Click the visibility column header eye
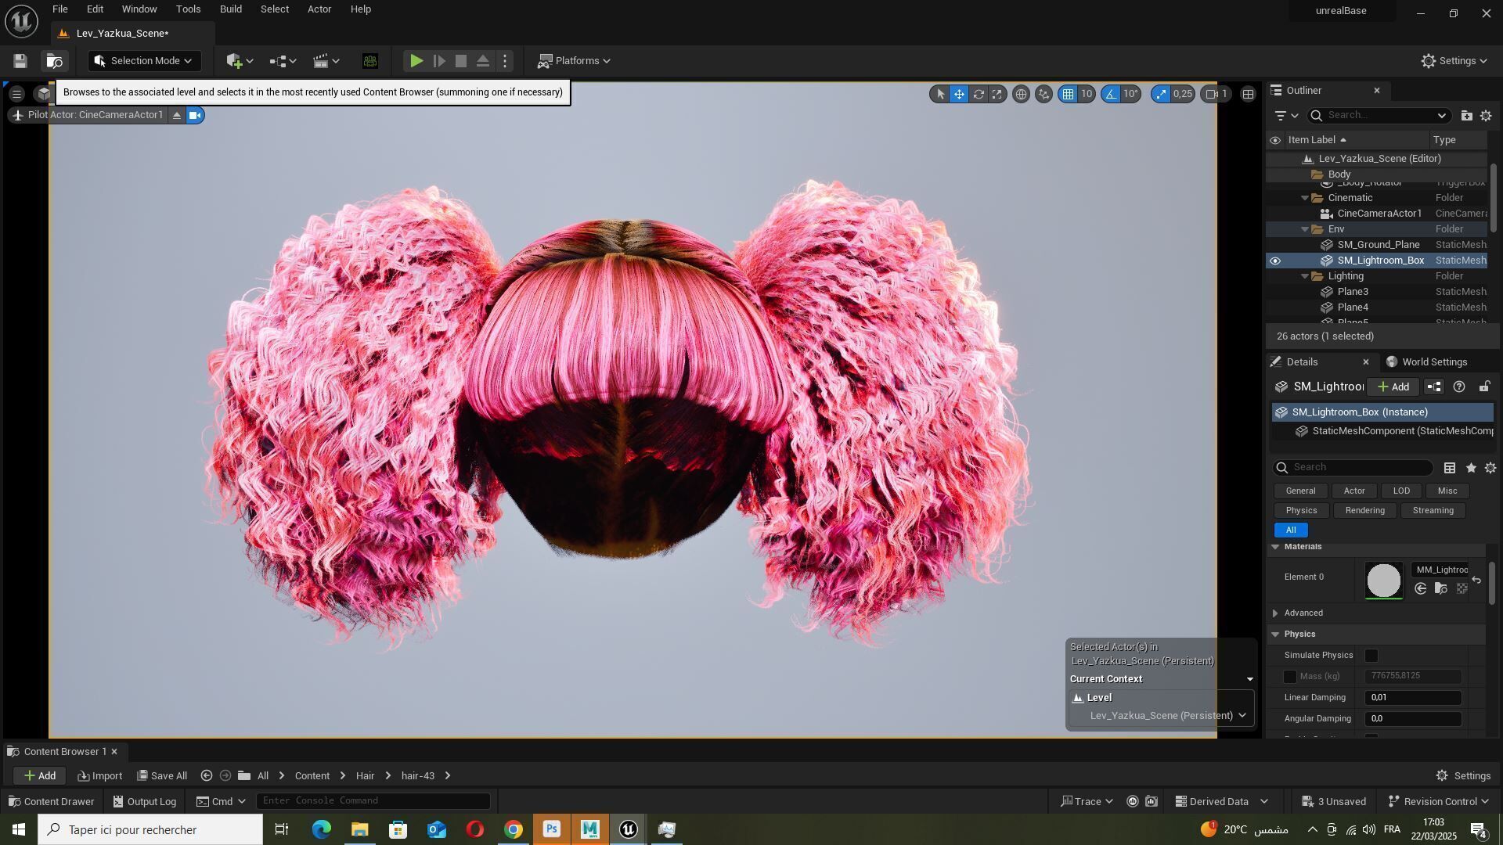The image size is (1503, 845). pyautogui.click(x=1275, y=141)
